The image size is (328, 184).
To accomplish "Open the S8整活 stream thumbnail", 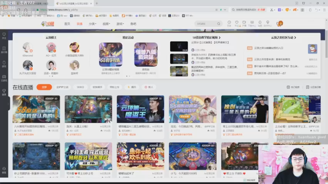I will click(36, 109).
